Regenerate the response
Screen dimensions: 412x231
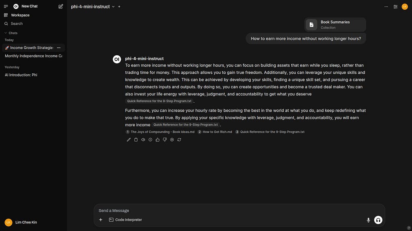[179, 140]
